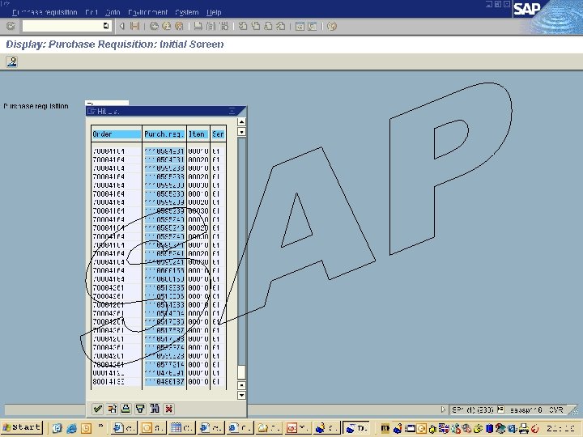The height and width of the screenshot is (437, 583).
Task: Click the standard toolbar Print icon
Action: (x=198, y=26)
